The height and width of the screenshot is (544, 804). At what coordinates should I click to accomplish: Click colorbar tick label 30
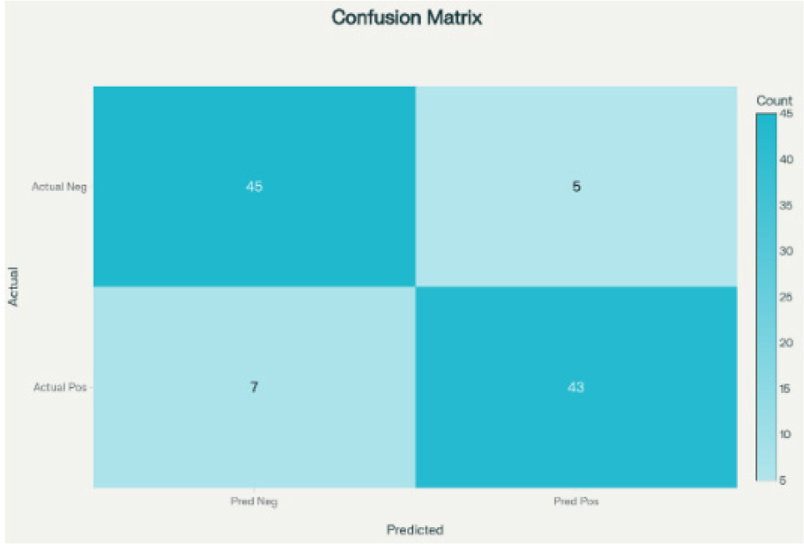pyautogui.click(x=786, y=251)
